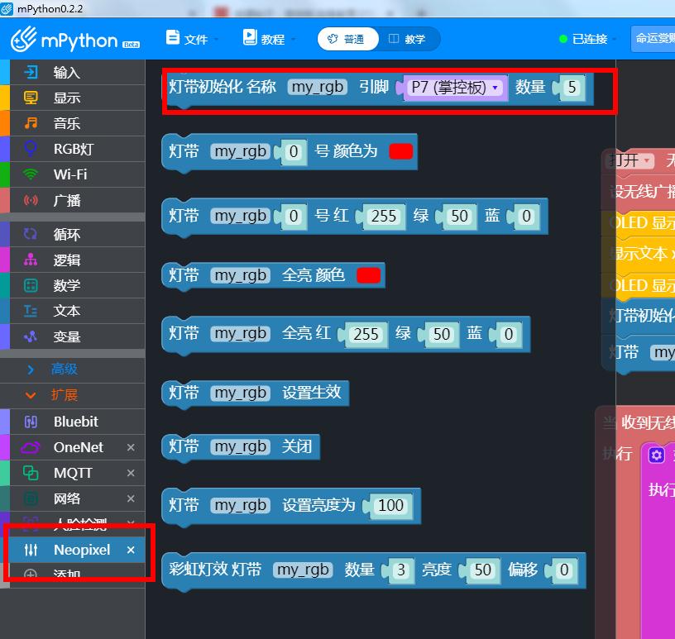The height and width of the screenshot is (639, 675).
Task: Select the 逻辑 logic category icon
Action: point(31,260)
